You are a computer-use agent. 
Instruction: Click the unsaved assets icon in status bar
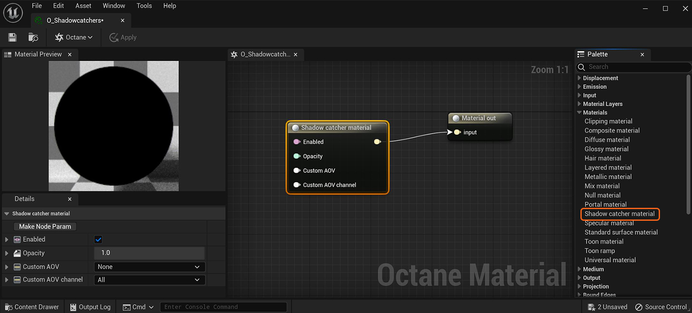pyautogui.click(x=591, y=307)
